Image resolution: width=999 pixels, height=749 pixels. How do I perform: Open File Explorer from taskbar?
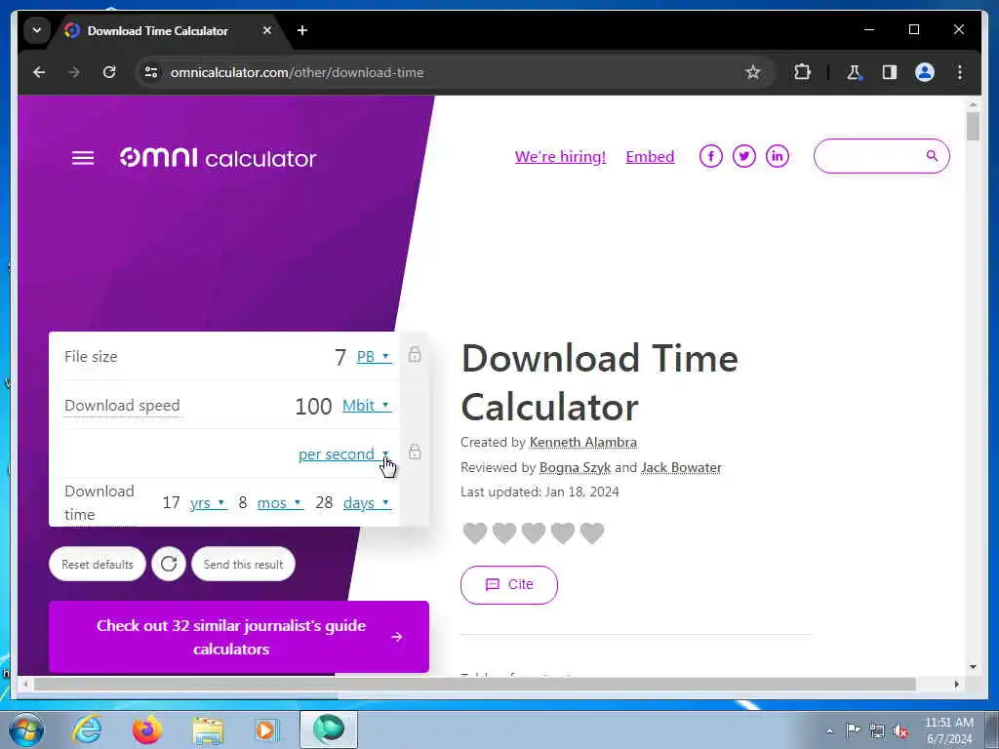[x=209, y=729]
